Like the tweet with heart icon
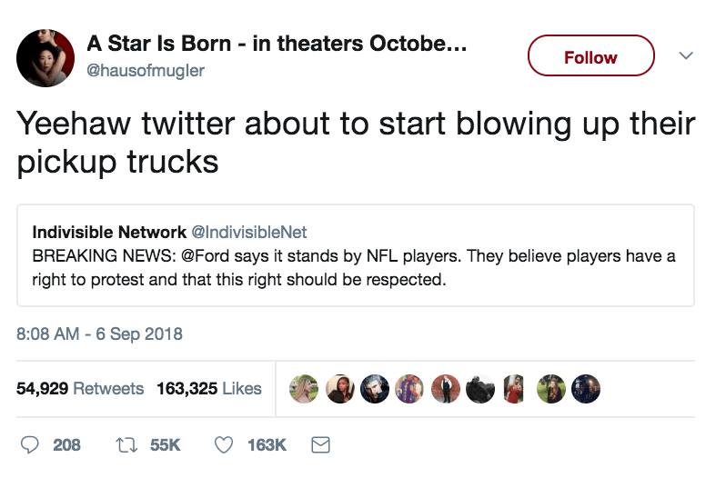The width and height of the screenshot is (726, 478). tap(224, 444)
